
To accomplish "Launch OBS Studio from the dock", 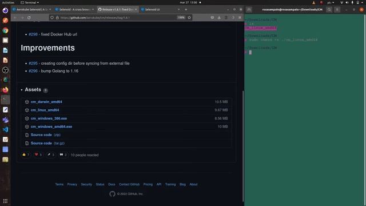I will [5, 70].
